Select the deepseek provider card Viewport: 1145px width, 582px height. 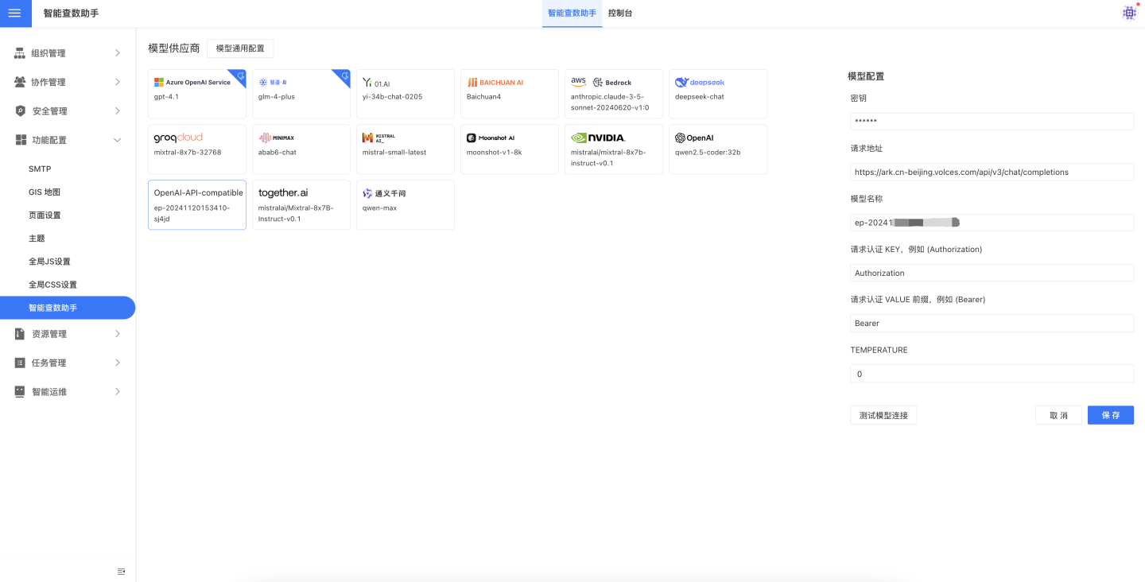(717, 93)
